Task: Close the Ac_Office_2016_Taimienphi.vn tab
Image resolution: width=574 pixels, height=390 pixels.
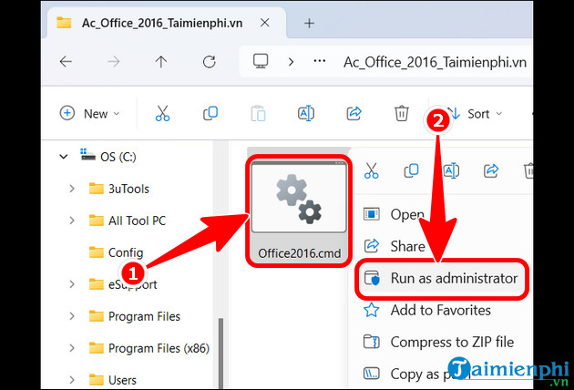Action: click(x=264, y=23)
